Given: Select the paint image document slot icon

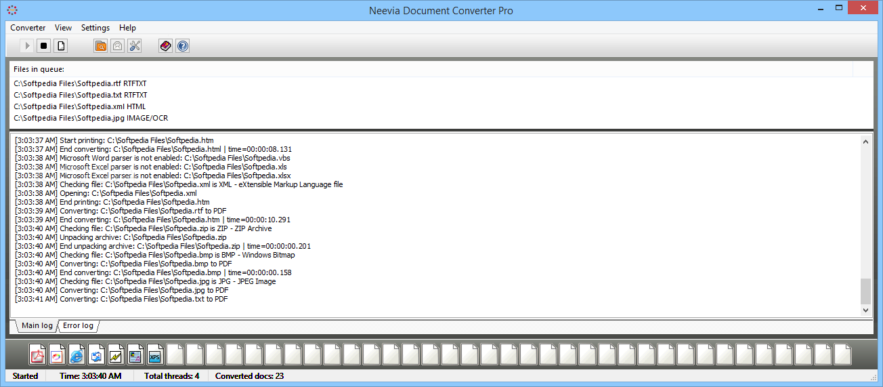Looking at the screenshot, I should click(57, 354).
